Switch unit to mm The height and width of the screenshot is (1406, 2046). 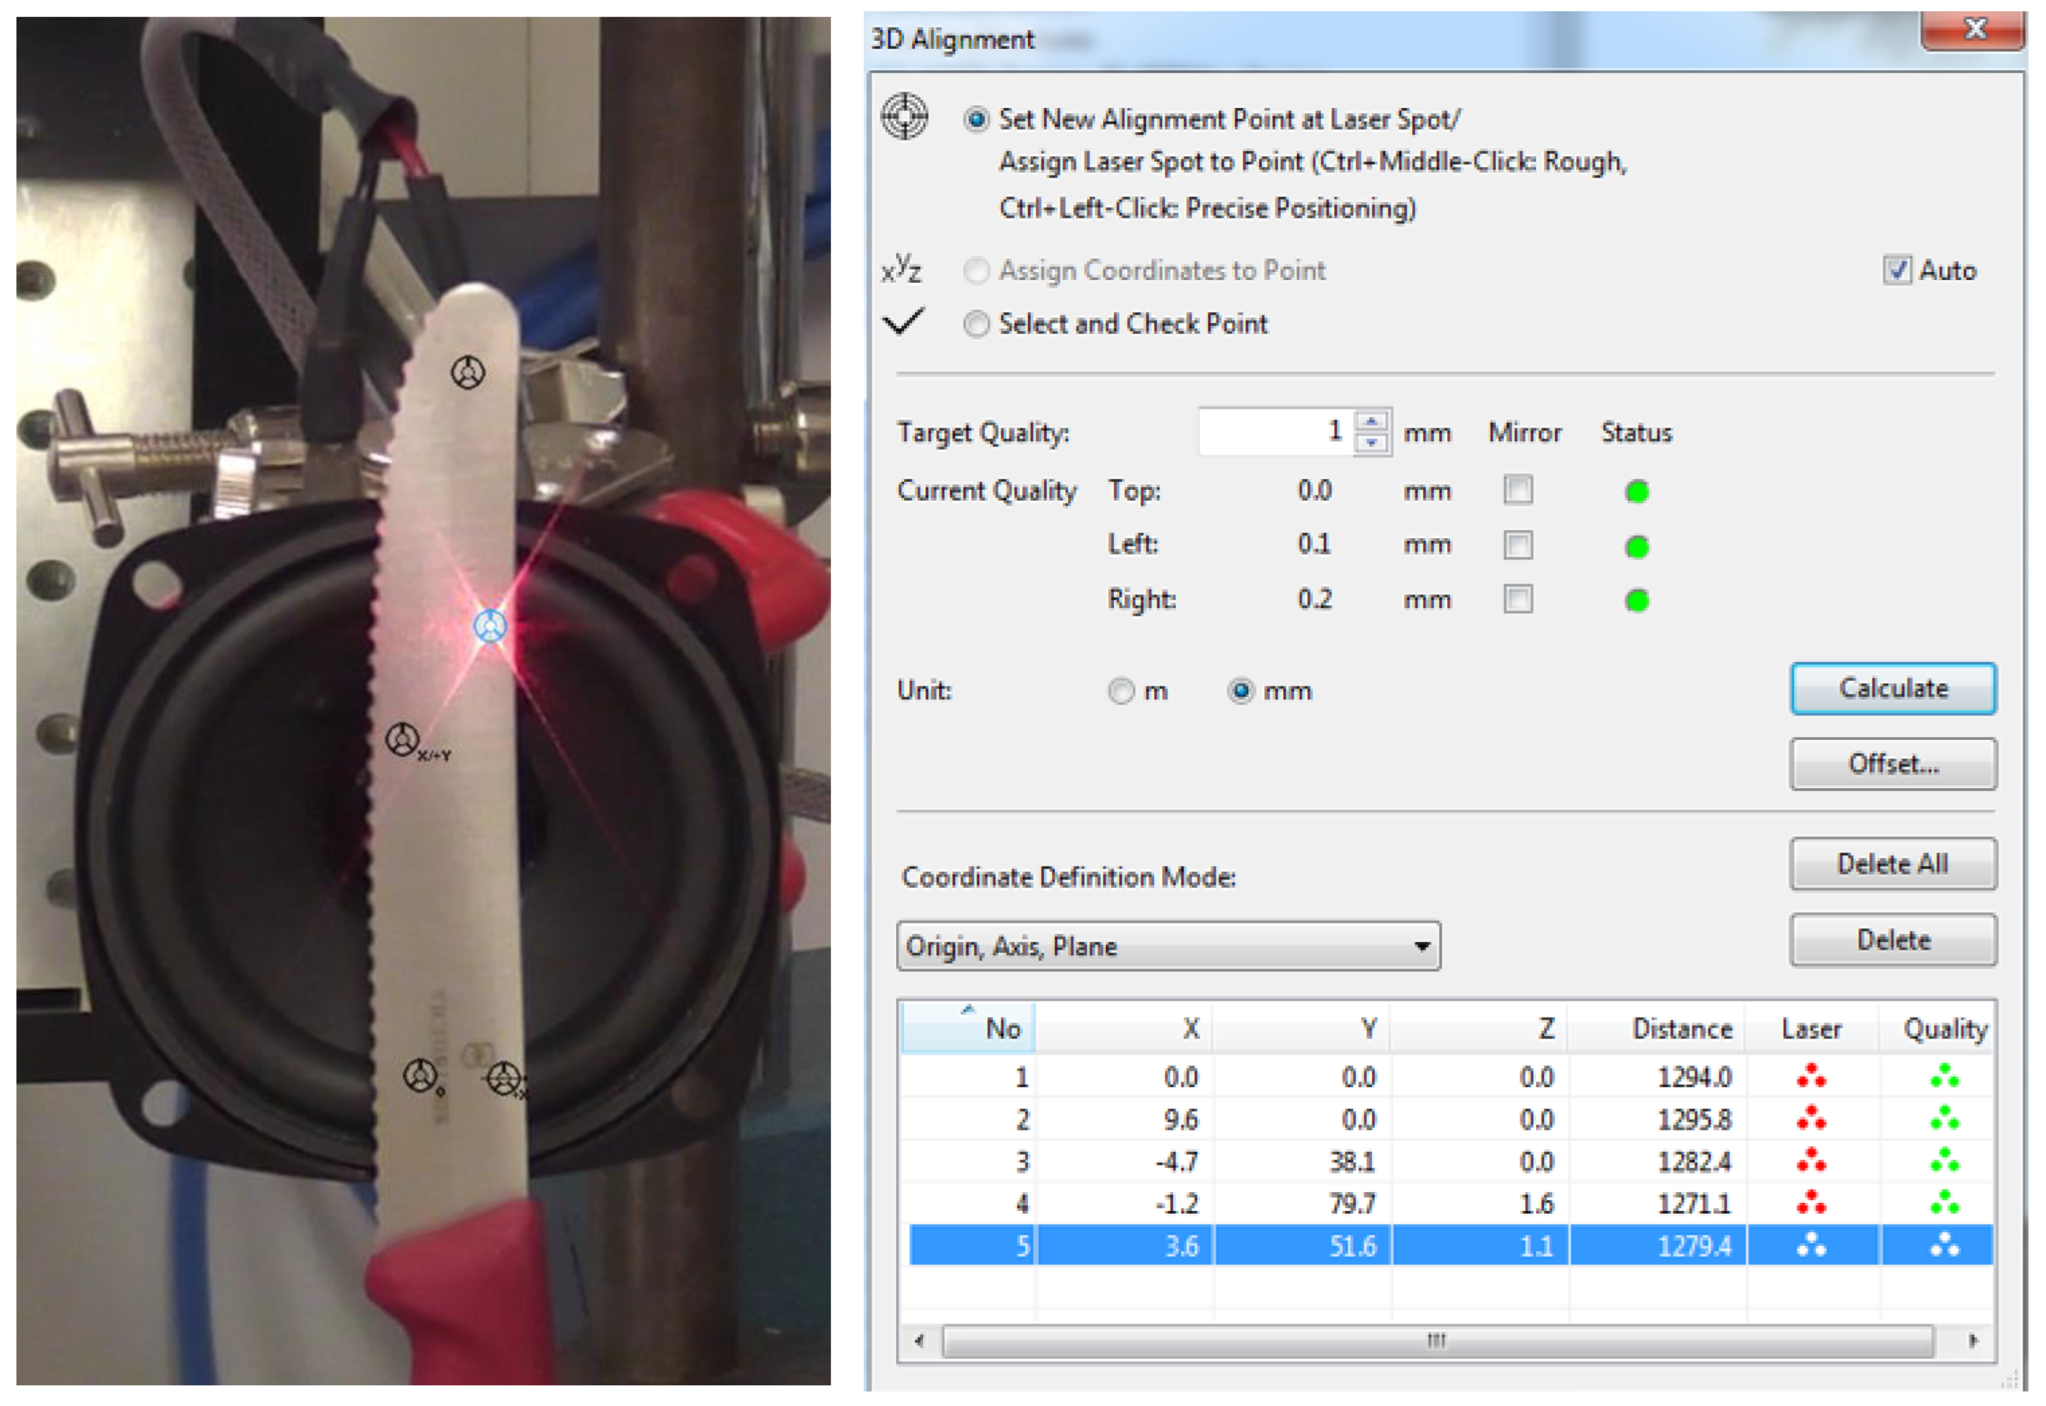[1241, 691]
